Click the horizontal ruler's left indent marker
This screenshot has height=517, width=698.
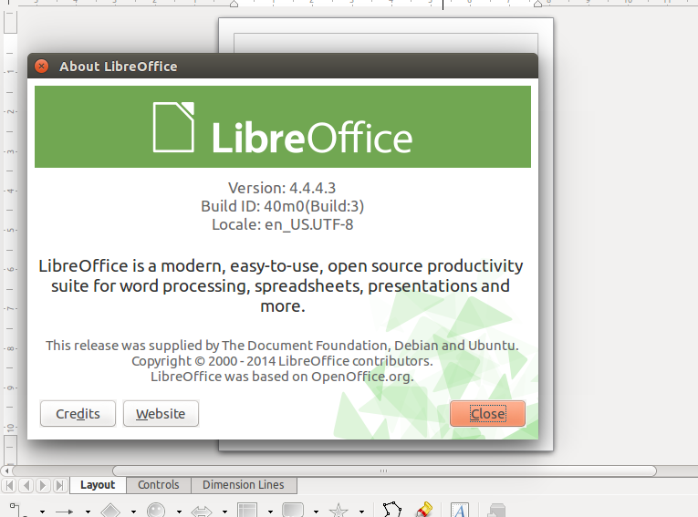tap(234, 4)
